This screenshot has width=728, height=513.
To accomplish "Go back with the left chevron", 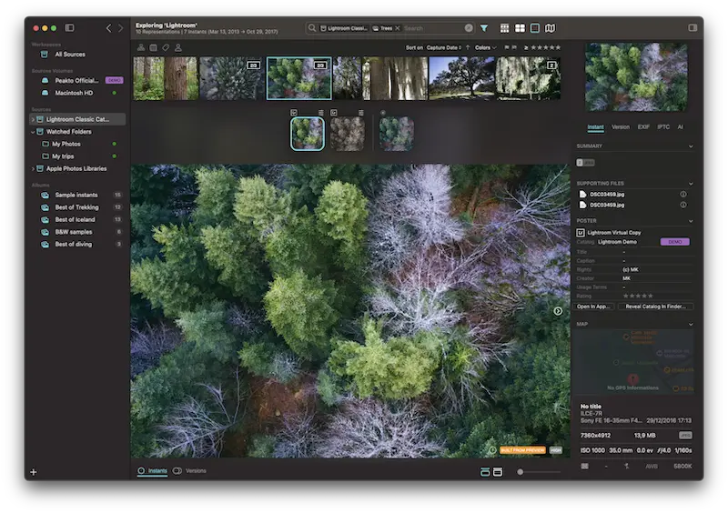I will [x=108, y=28].
